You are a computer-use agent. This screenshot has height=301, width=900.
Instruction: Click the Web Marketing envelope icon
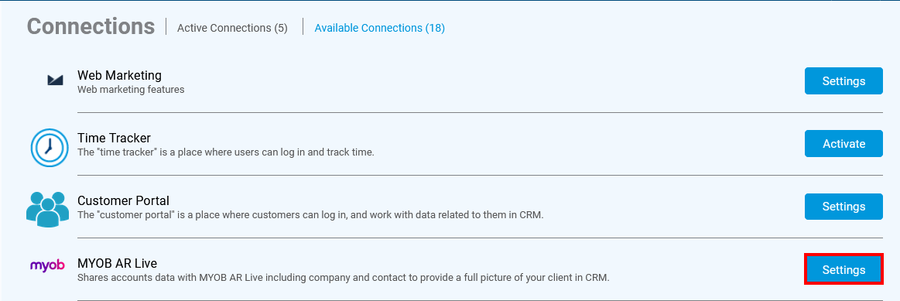[x=55, y=80]
